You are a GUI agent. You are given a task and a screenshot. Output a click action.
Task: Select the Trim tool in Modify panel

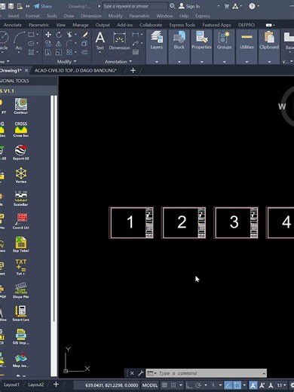tap(69, 35)
